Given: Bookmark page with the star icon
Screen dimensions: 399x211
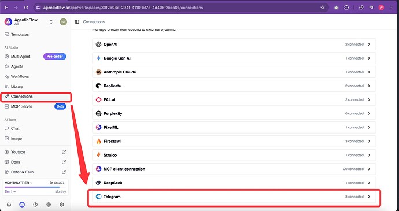Looking at the screenshot, I should pyautogui.click(x=323, y=8).
